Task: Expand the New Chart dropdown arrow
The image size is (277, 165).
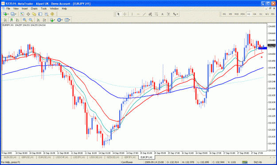Action: click(x=8, y=14)
